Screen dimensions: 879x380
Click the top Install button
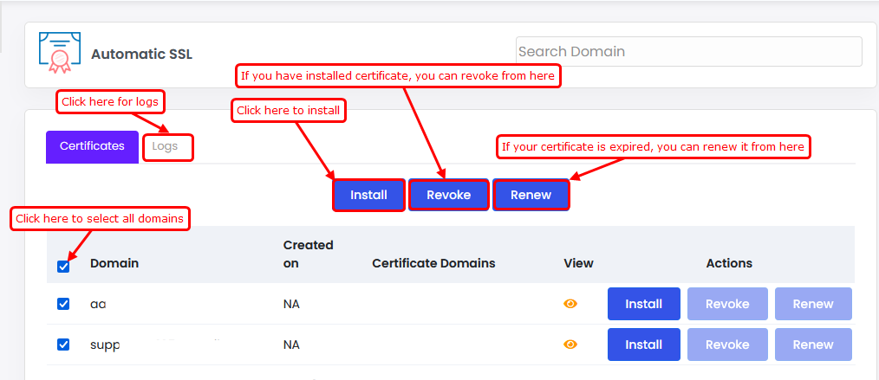(x=368, y=195)
